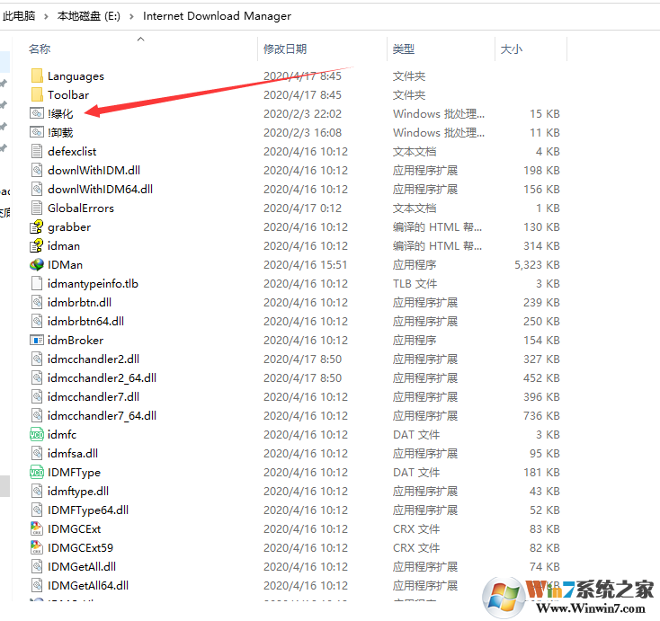Click the downlWithIDM.dll file icon

pos(37,171)
